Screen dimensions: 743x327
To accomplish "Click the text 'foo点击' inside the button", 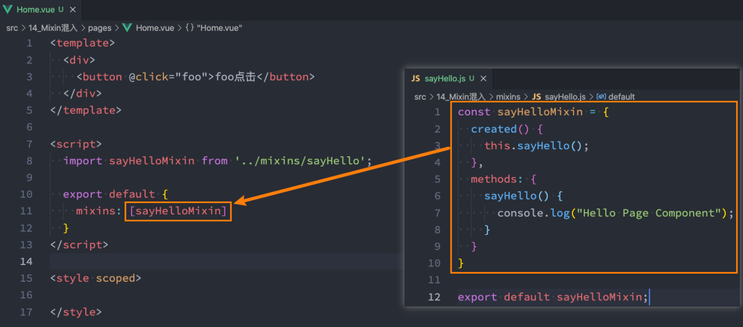I will tap(236, 77).
